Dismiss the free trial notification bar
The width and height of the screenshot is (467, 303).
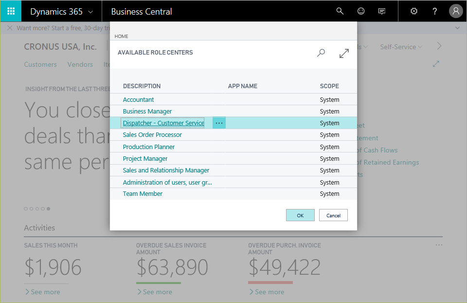(x=10, y=28)
